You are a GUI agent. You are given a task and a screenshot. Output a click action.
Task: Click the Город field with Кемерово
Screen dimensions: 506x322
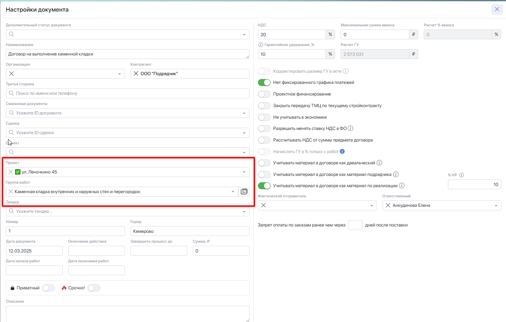(x=190, y=231)
